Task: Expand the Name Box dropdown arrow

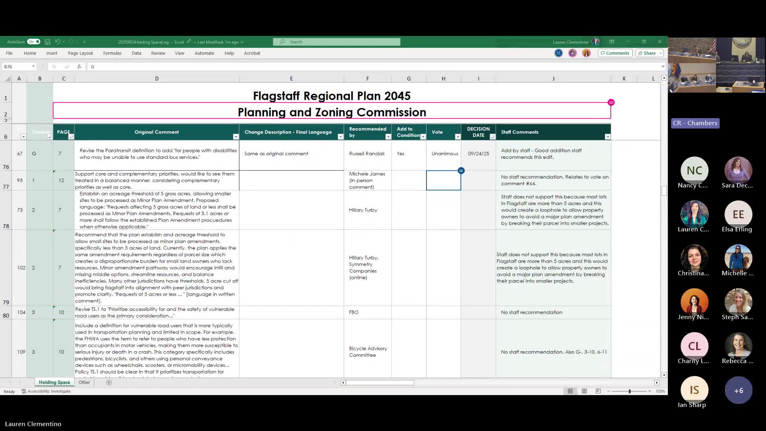Action: (x=34, y=67)
